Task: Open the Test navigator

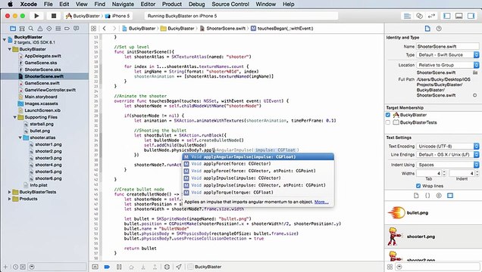Action: tap(49, 29)
